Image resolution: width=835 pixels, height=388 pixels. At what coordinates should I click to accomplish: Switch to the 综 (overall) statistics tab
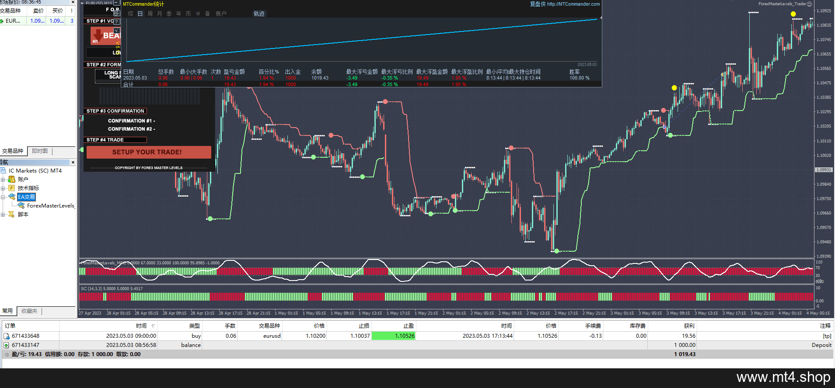130,14
